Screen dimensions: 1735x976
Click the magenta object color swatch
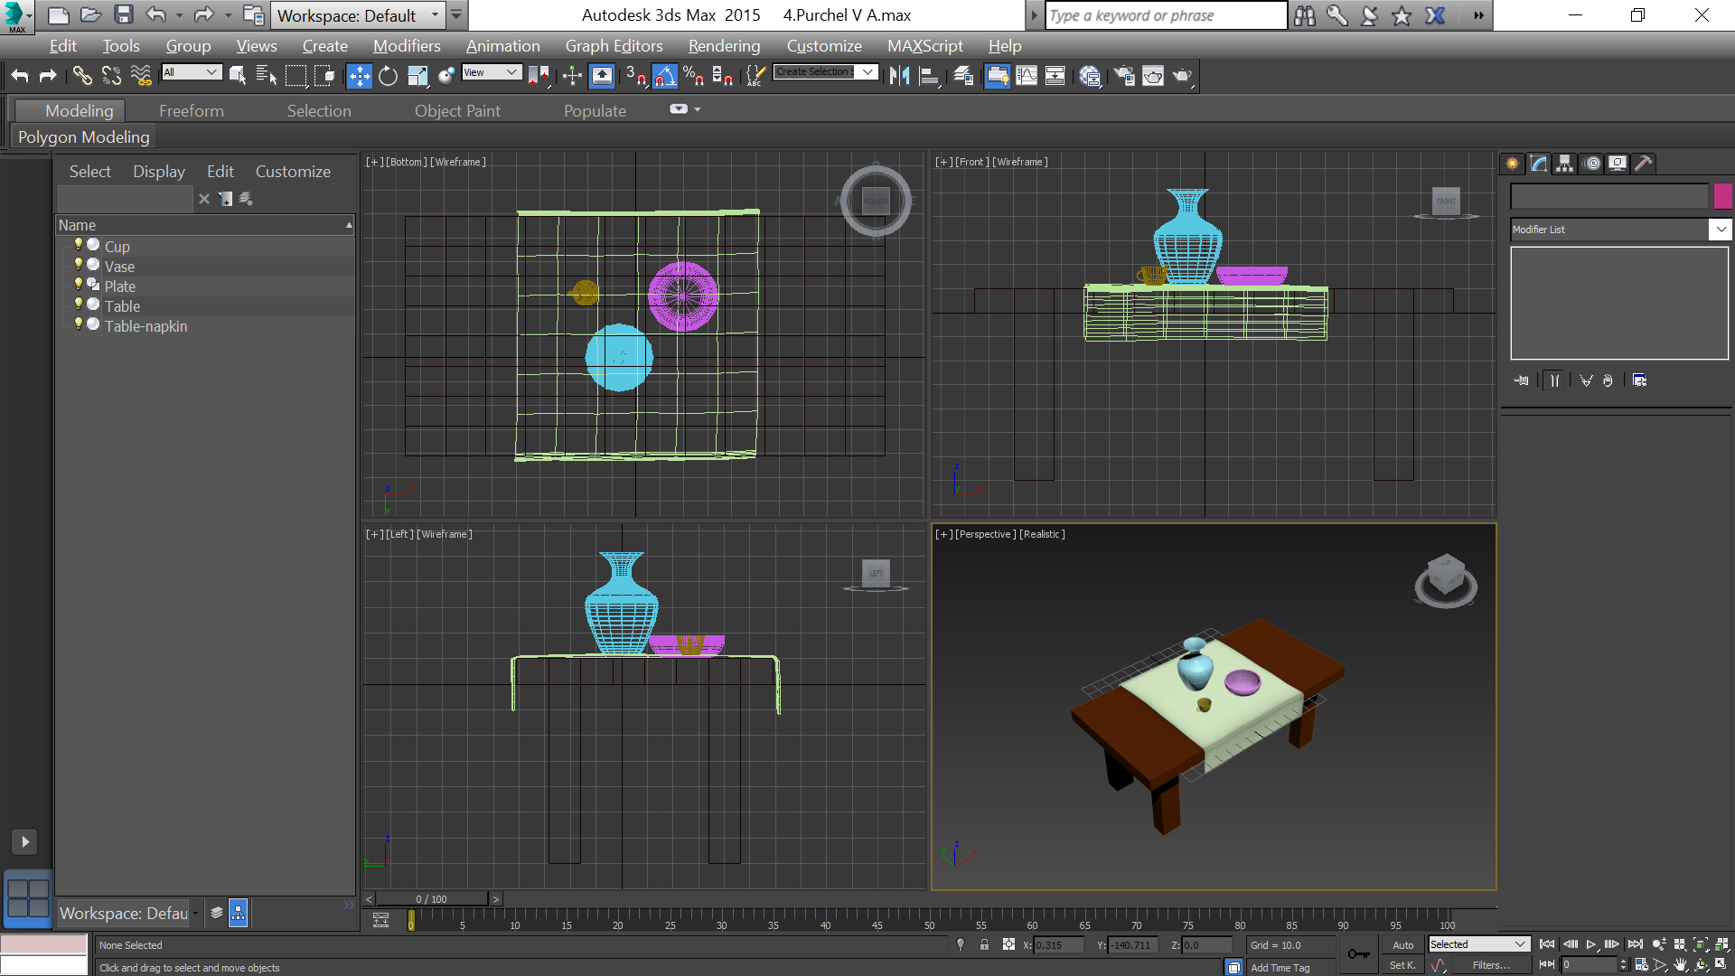coord(1722,196)
